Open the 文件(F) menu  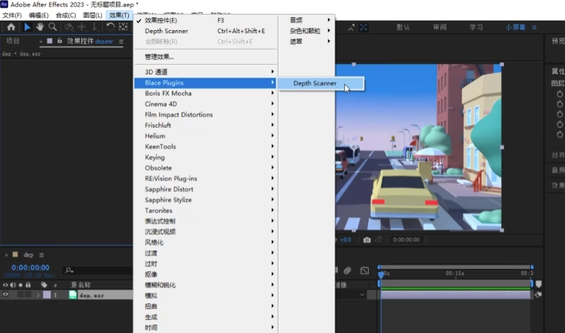pos(12,15)
